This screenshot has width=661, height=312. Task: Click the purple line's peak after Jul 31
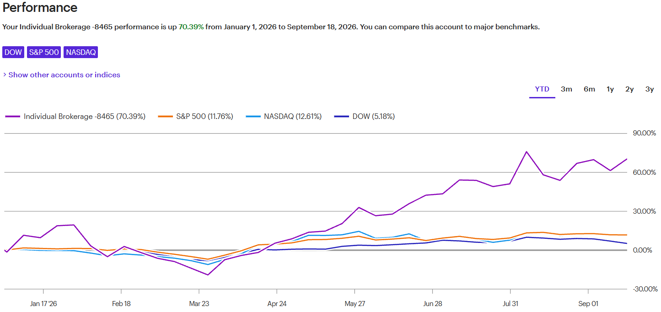[x=527, y=151]
